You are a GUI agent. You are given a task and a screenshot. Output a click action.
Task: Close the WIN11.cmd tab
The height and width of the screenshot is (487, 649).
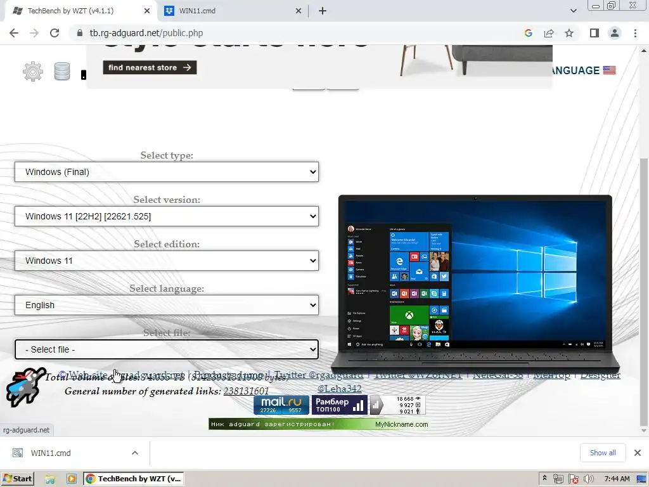point(299,11)
